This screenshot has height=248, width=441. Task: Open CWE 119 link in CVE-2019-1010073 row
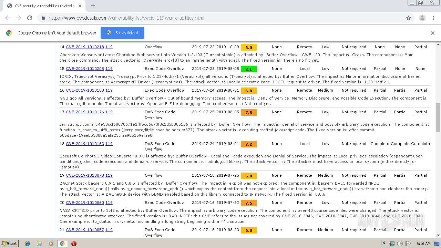(109, 175)
